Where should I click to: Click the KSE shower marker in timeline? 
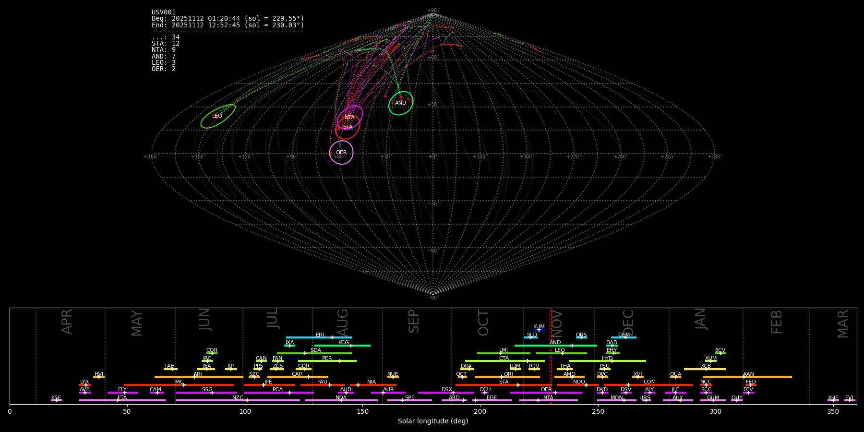click(x=56, y=400)
